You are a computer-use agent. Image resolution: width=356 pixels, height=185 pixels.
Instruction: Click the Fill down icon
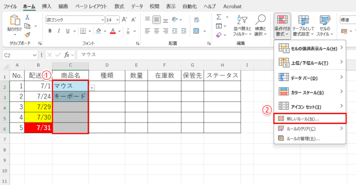click(x=219, y=26)
